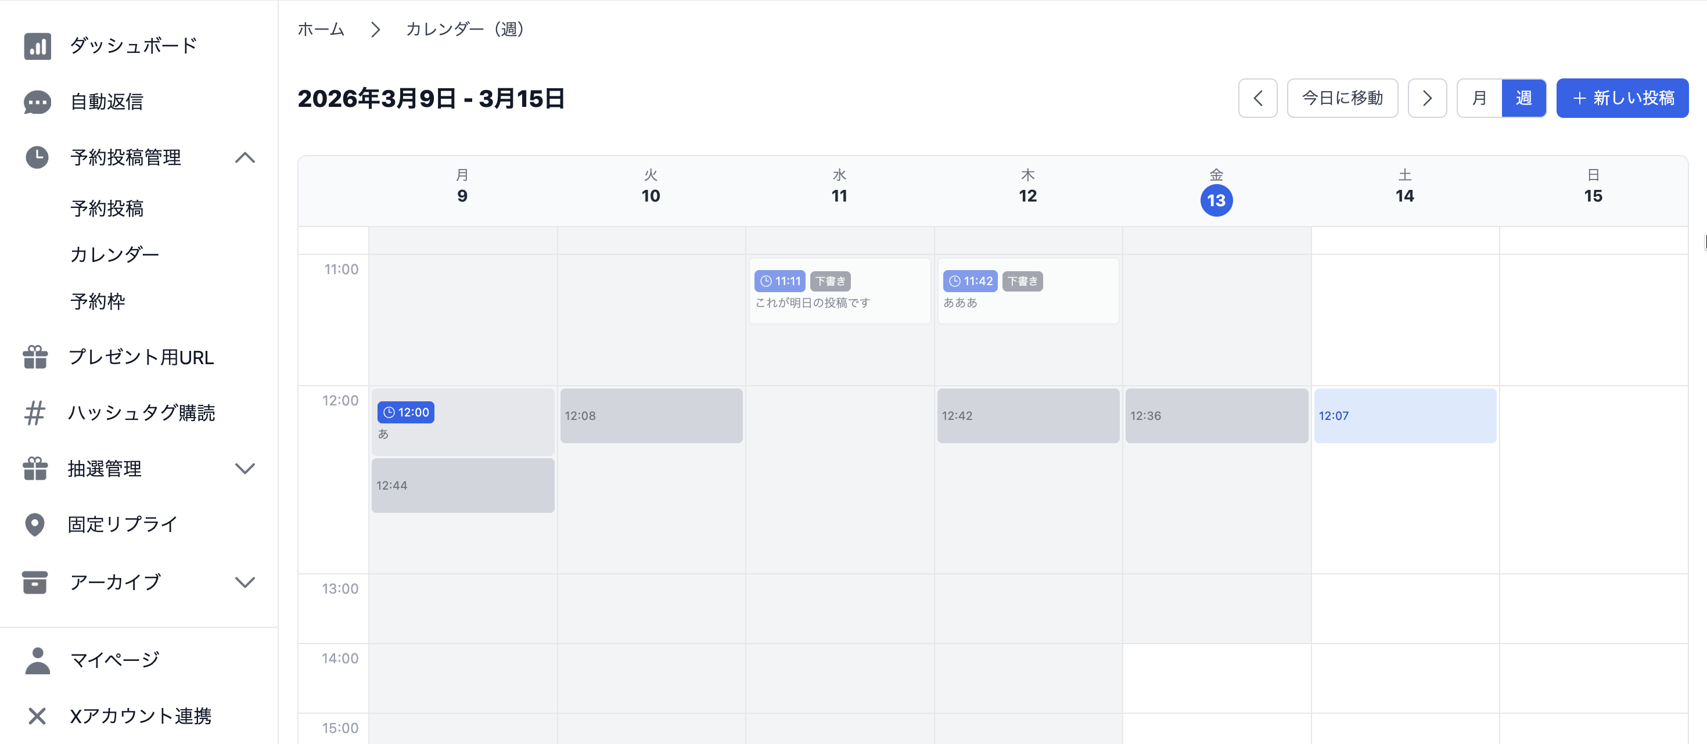Expand the アーカイブ menu chevron

tap(245, 583)
